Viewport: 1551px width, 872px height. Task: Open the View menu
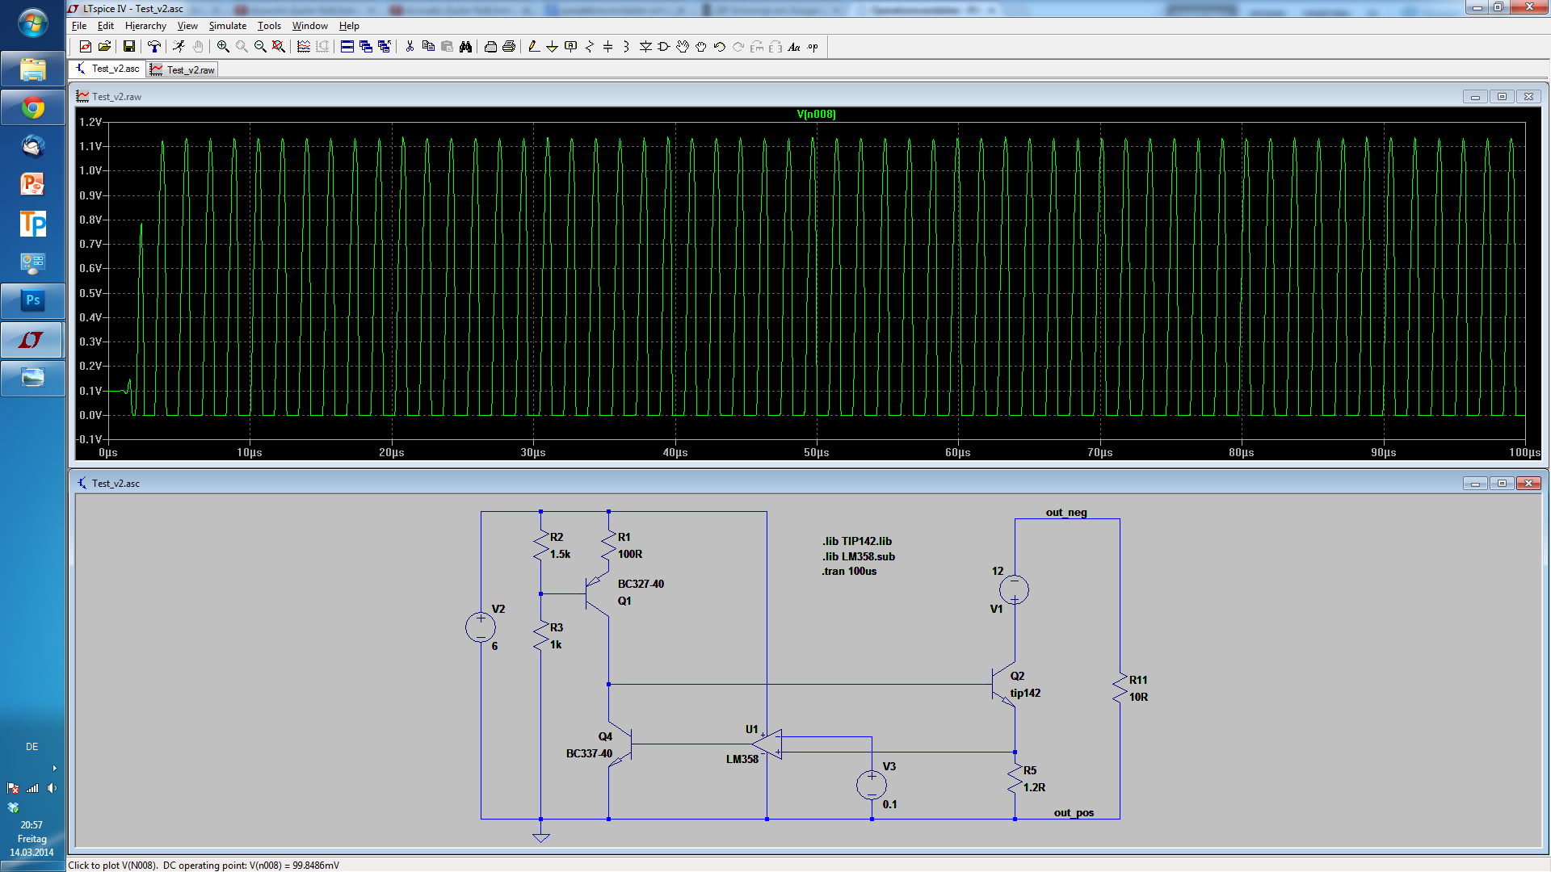tap(187, 26)
